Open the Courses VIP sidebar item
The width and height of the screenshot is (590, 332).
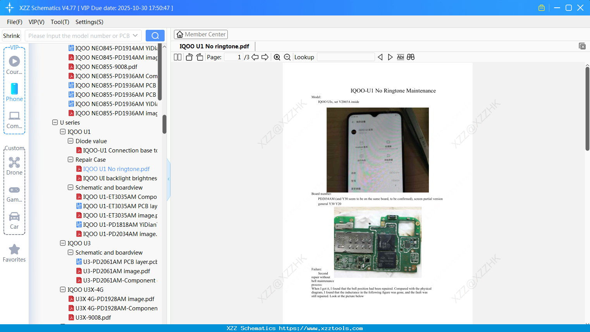[14, 65]
